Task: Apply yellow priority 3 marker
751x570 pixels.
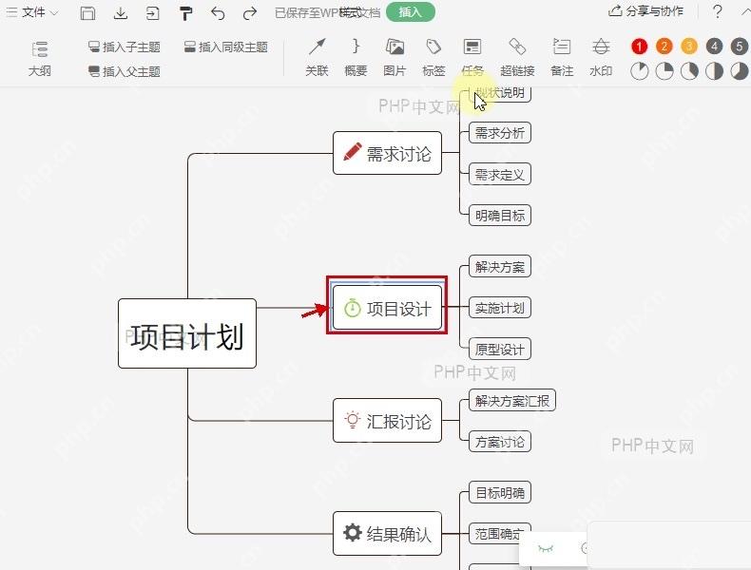Action: [x=689, y=47]
